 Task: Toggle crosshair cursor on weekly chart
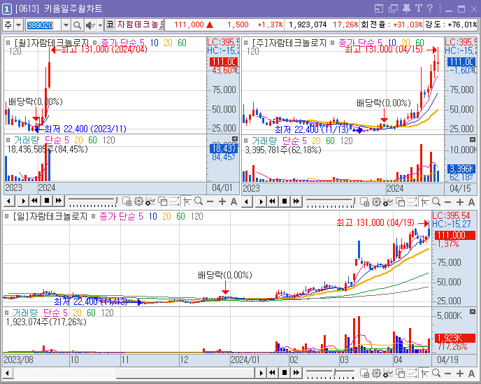(425, 201)
